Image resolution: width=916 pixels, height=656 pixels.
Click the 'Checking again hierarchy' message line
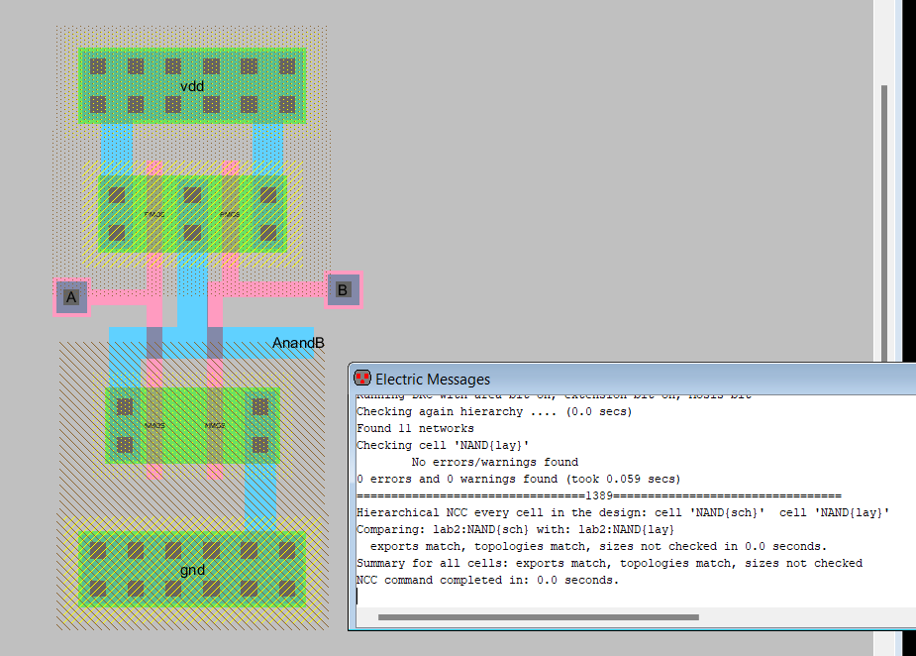click(494, 411)
